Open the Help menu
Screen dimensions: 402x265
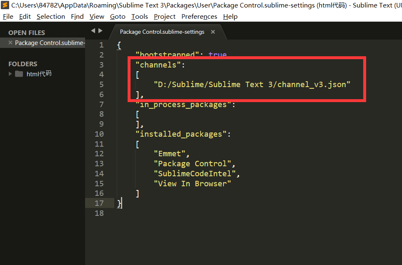(x=230, y=17)
